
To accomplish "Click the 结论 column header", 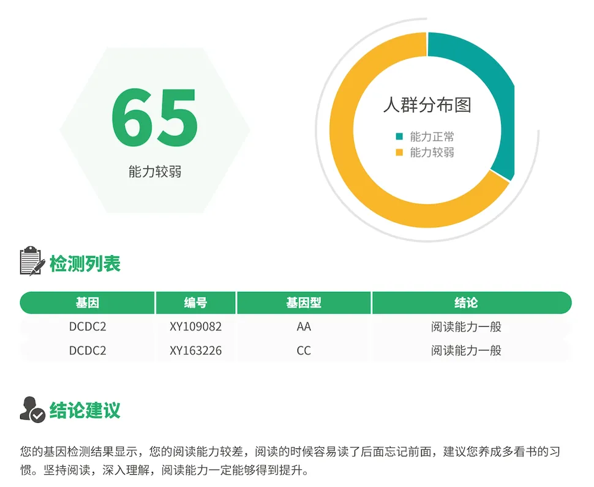I will 466,303.
